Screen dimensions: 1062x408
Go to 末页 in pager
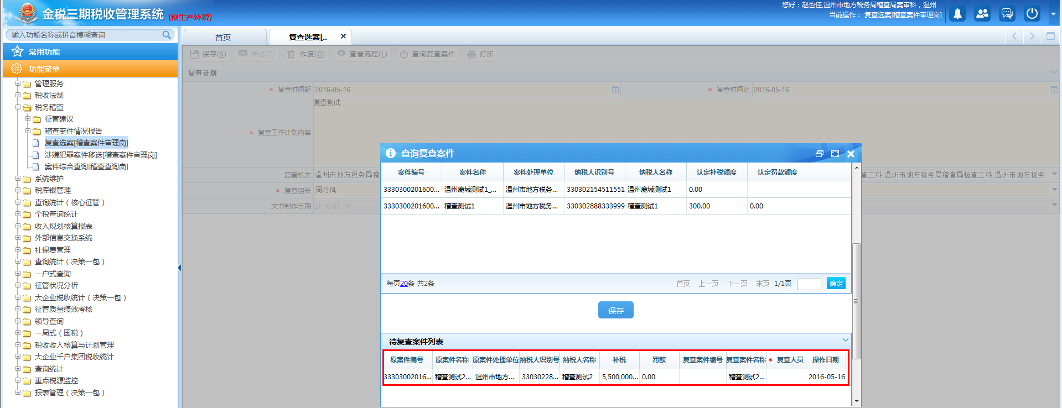point(763,284)
